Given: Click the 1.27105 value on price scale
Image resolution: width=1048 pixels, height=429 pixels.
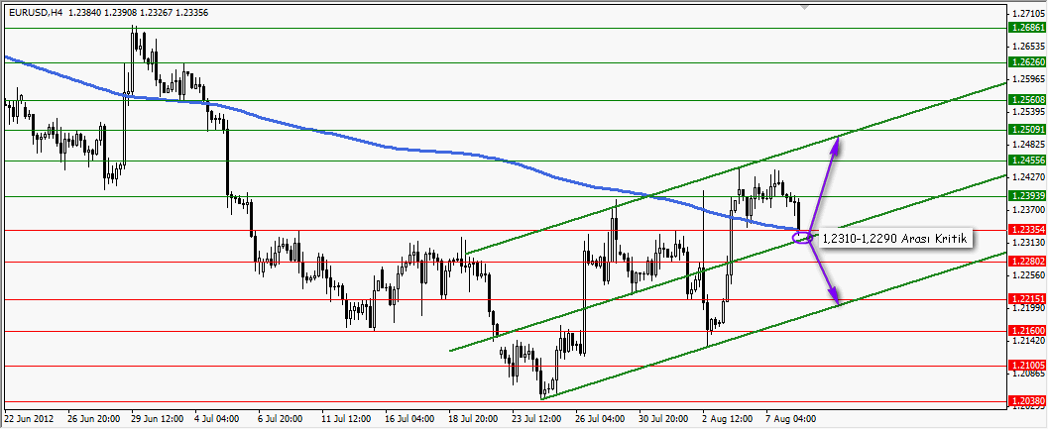Looking at the screenshot, I should (1028, 13).
